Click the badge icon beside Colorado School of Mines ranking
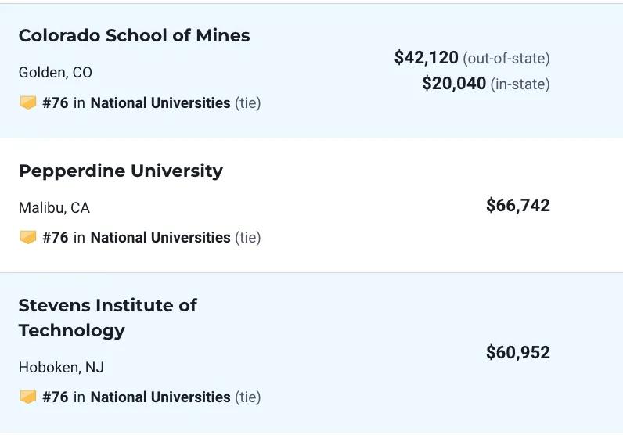The width and height of the screenshot is (623, 435). pyautogui.click(x=28, y=103)
